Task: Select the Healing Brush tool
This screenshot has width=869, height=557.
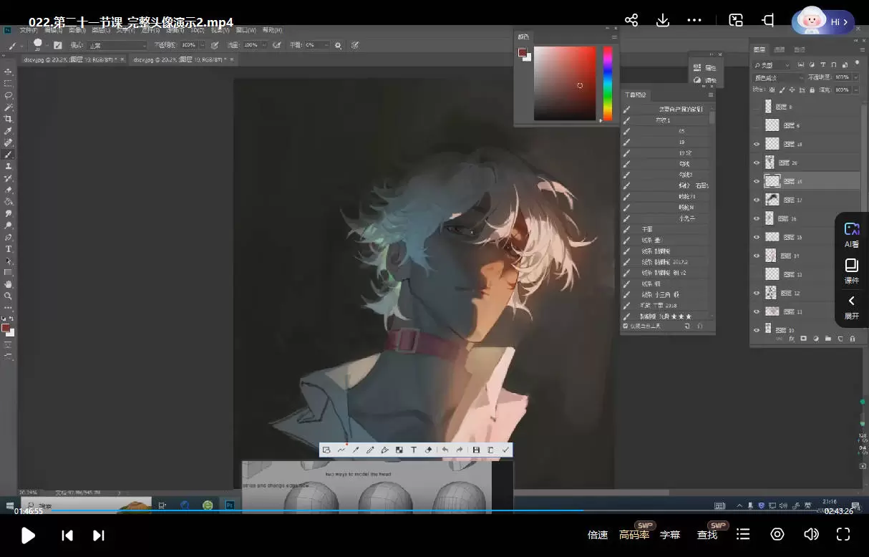Action: pos(9,142)
